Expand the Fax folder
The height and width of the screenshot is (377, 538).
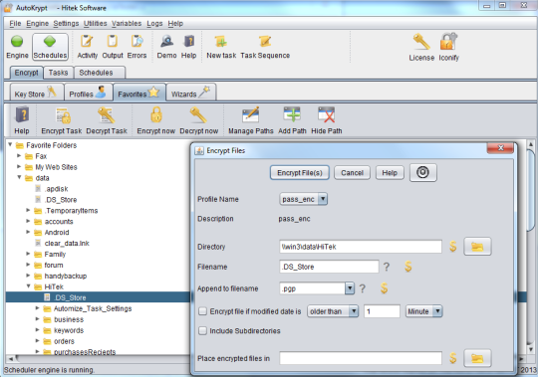pos(19,156)
